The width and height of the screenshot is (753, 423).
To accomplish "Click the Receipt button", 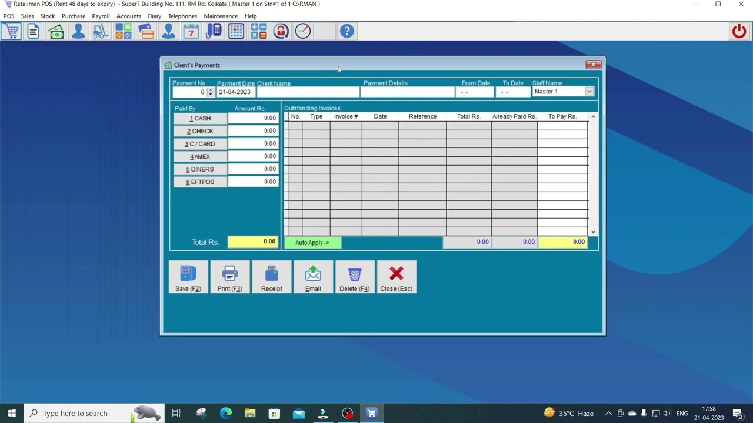I will click(x=271, y=277).
